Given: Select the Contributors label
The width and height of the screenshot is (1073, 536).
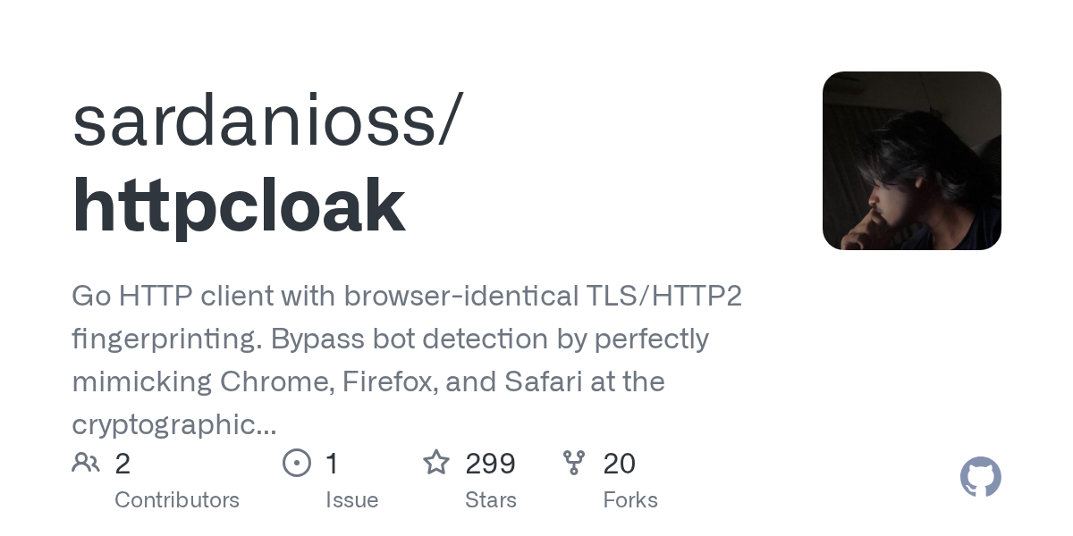Looking at the screenshot, I should click(x=177, y=500).
